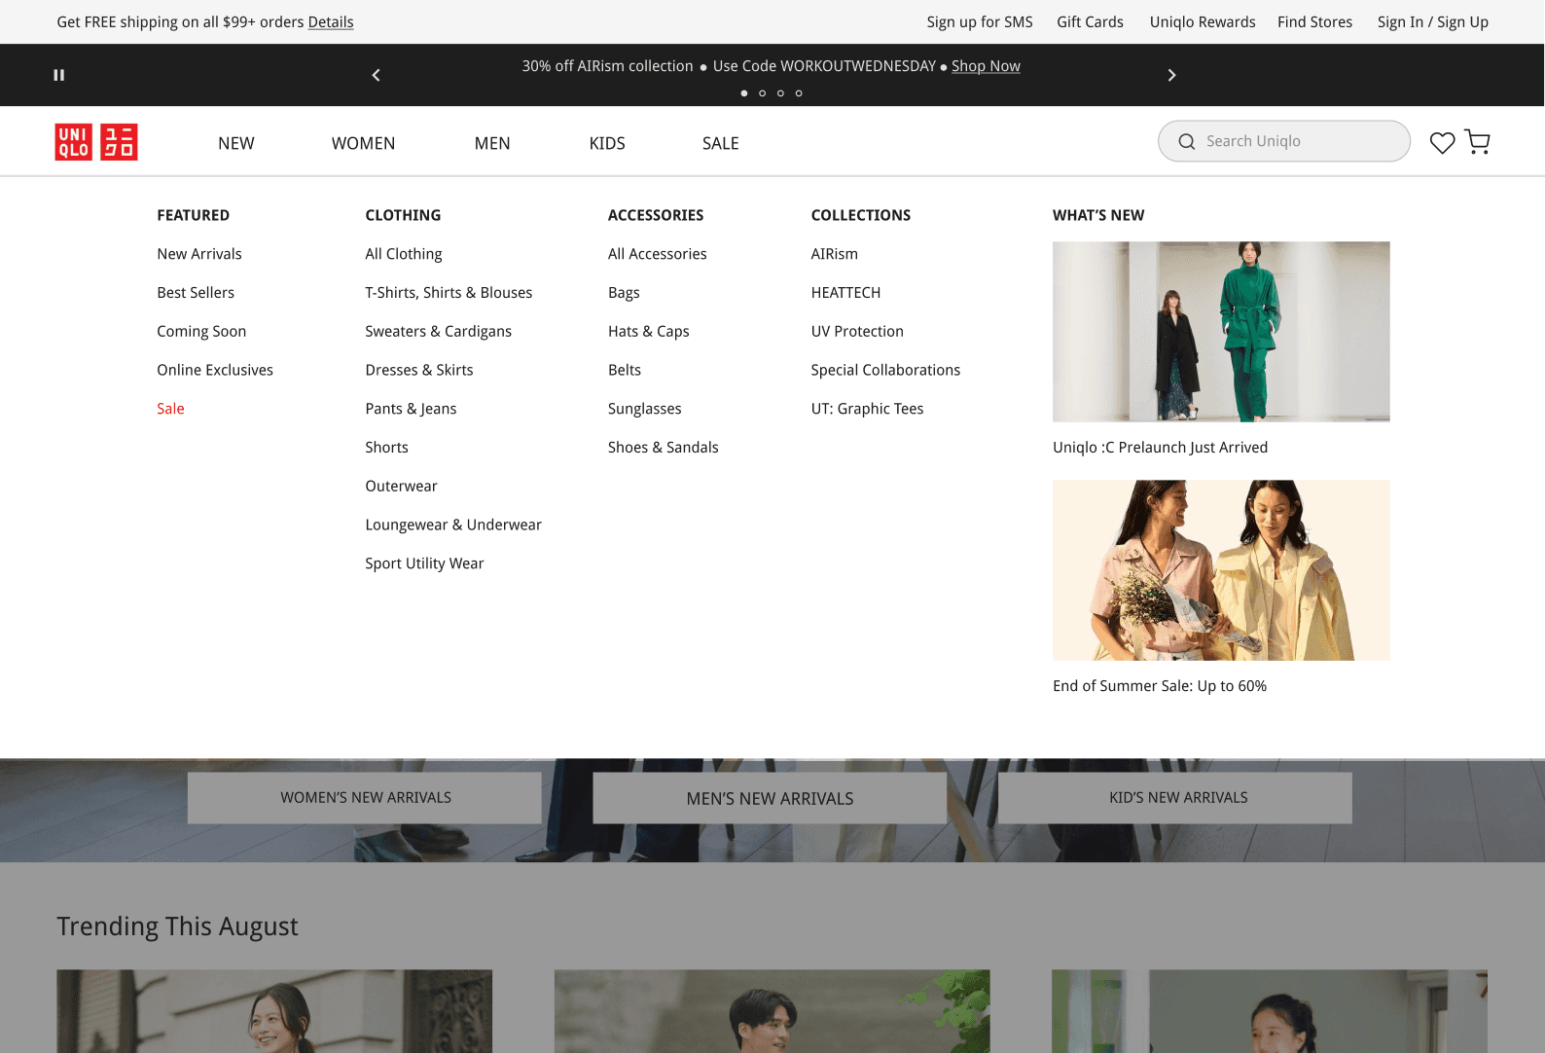Screen dimensions: 1545x1053
Task: Open AIRism collection
Action: (x=835, y=254)
